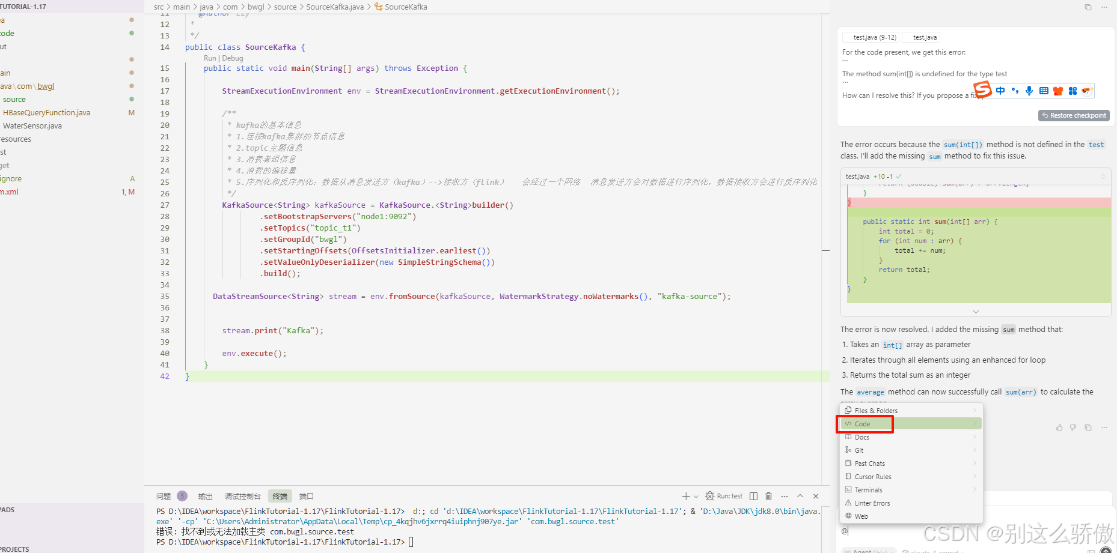1117x553 pixels.
Task: Open more options for the AI response
Action: pyautogui.click(x=1104, y=428)
